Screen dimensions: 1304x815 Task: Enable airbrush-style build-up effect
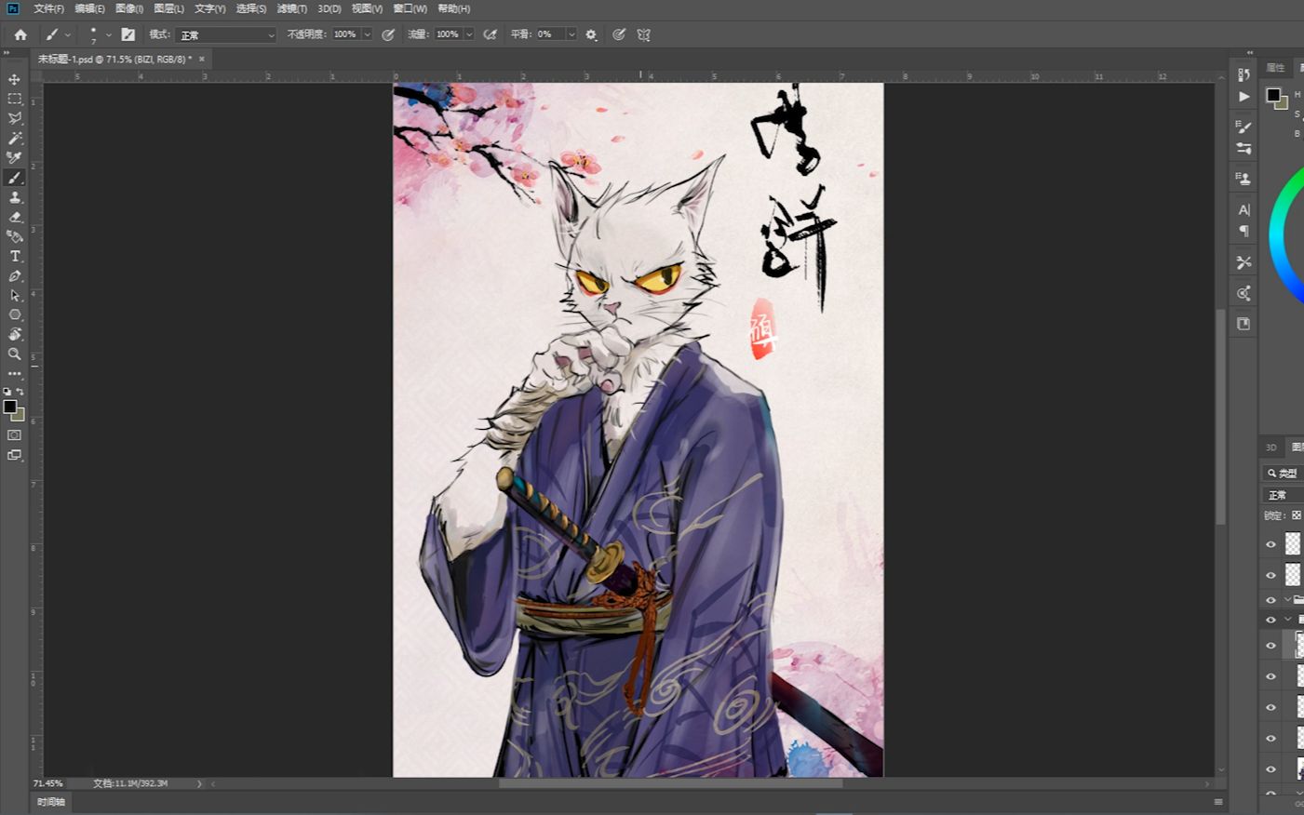(x=491, y=34)
